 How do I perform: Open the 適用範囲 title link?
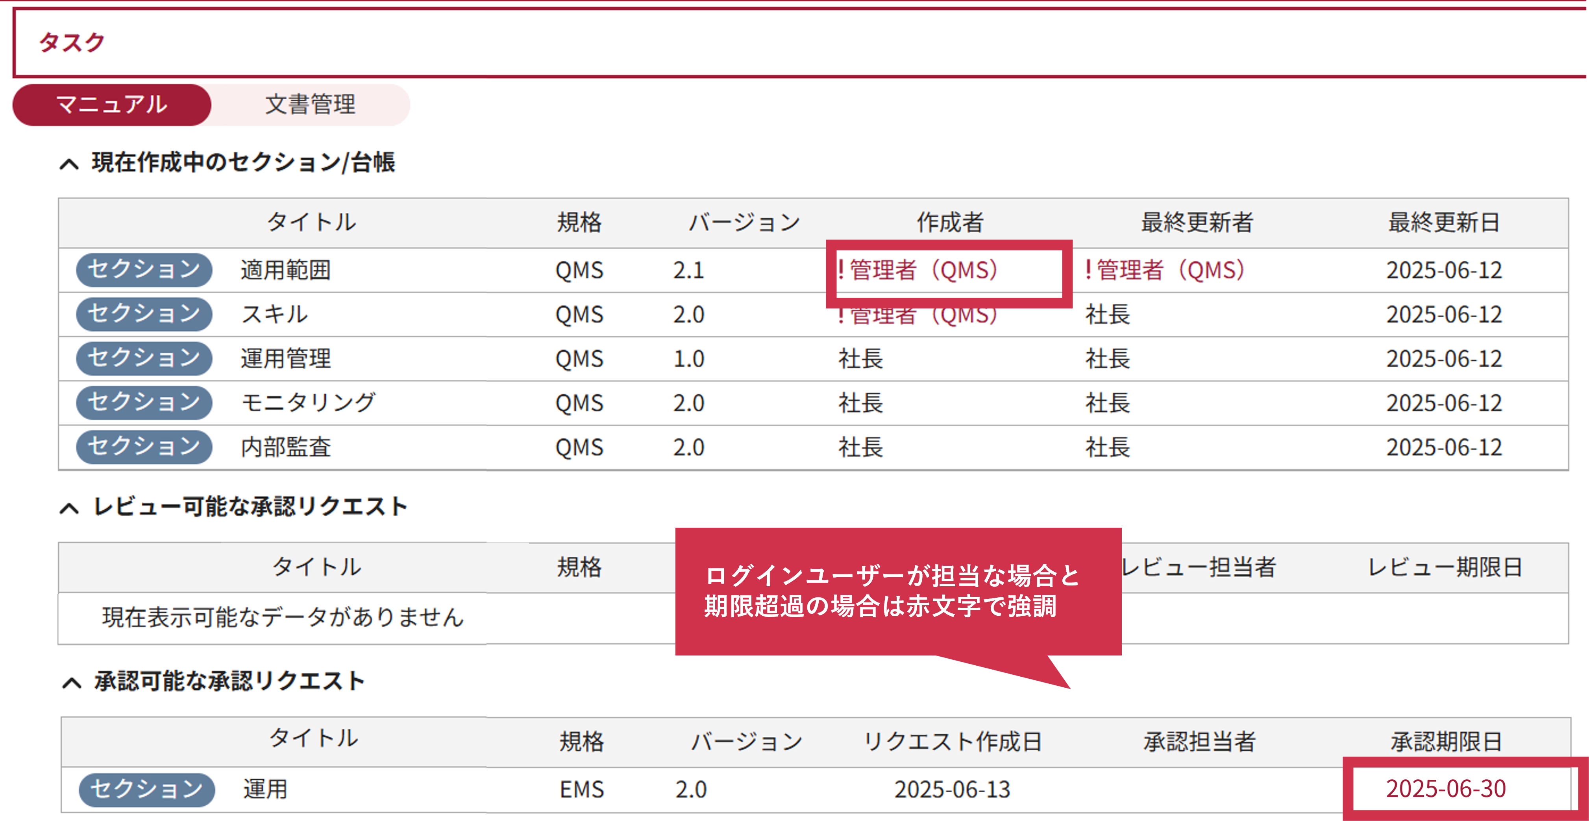[286, 270]
